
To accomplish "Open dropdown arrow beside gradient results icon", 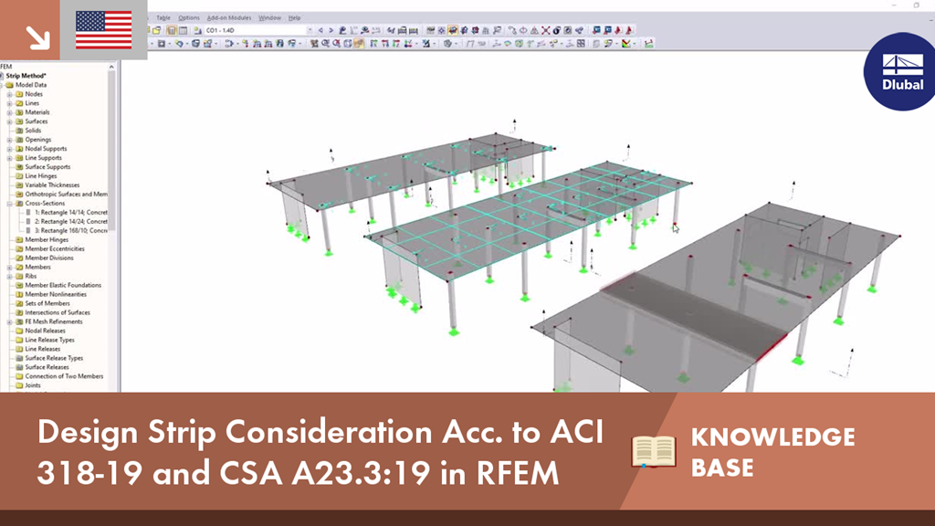I will [634, 44].
